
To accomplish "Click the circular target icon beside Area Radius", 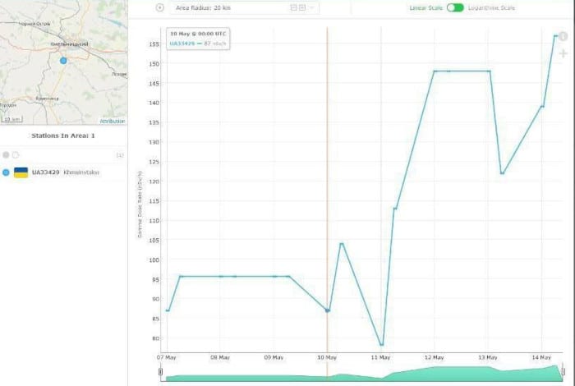I will click(x=159, y=7).
